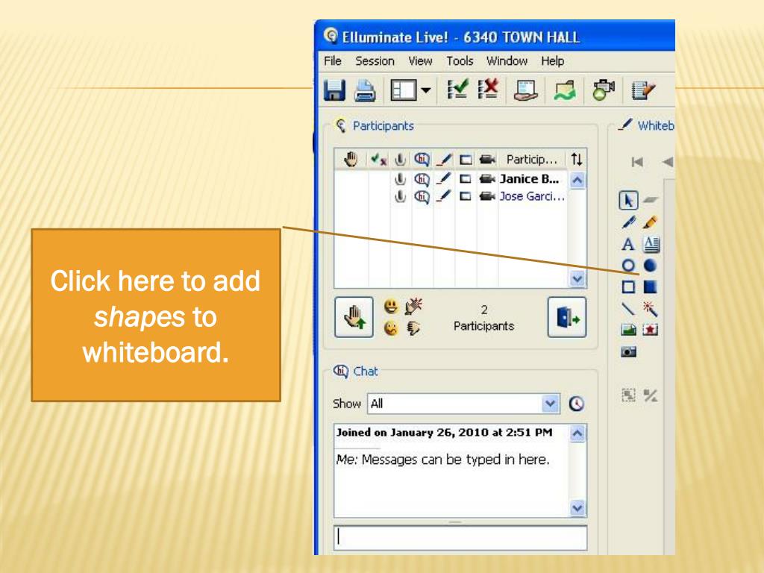Click the video camera recorder icon
This screenshot has height=573, width=764.
click(x=603, y=90)
